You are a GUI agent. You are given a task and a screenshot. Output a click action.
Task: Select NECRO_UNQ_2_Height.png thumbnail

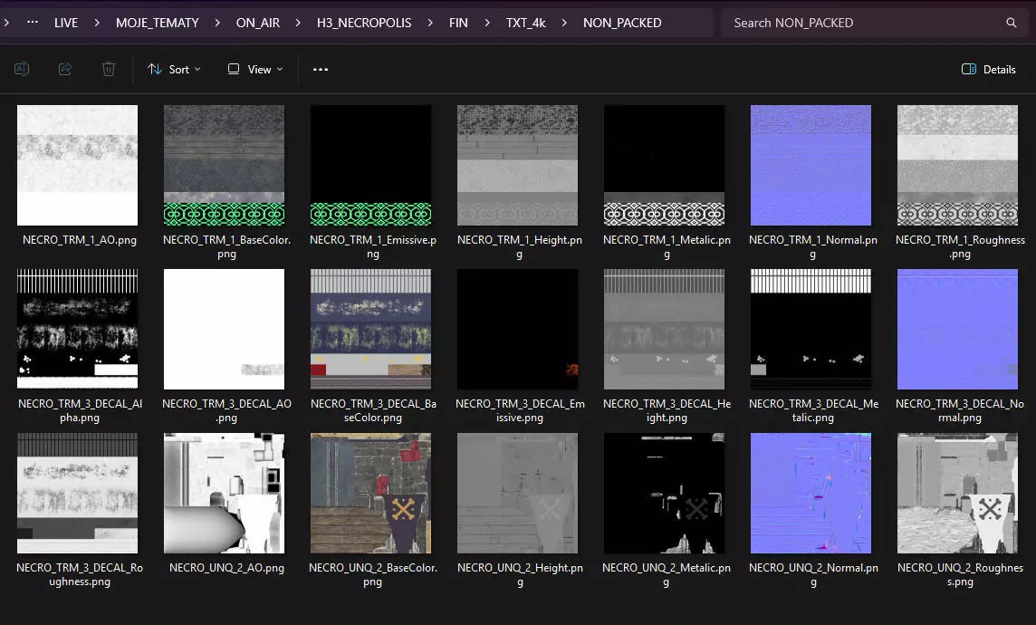(517, 493)
